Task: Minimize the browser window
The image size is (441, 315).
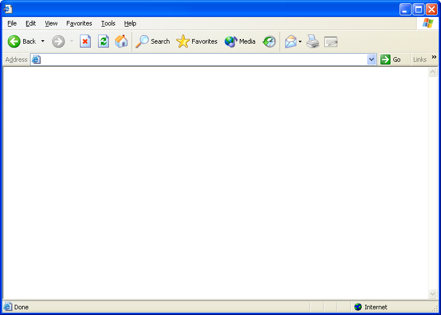Action: 405,10
